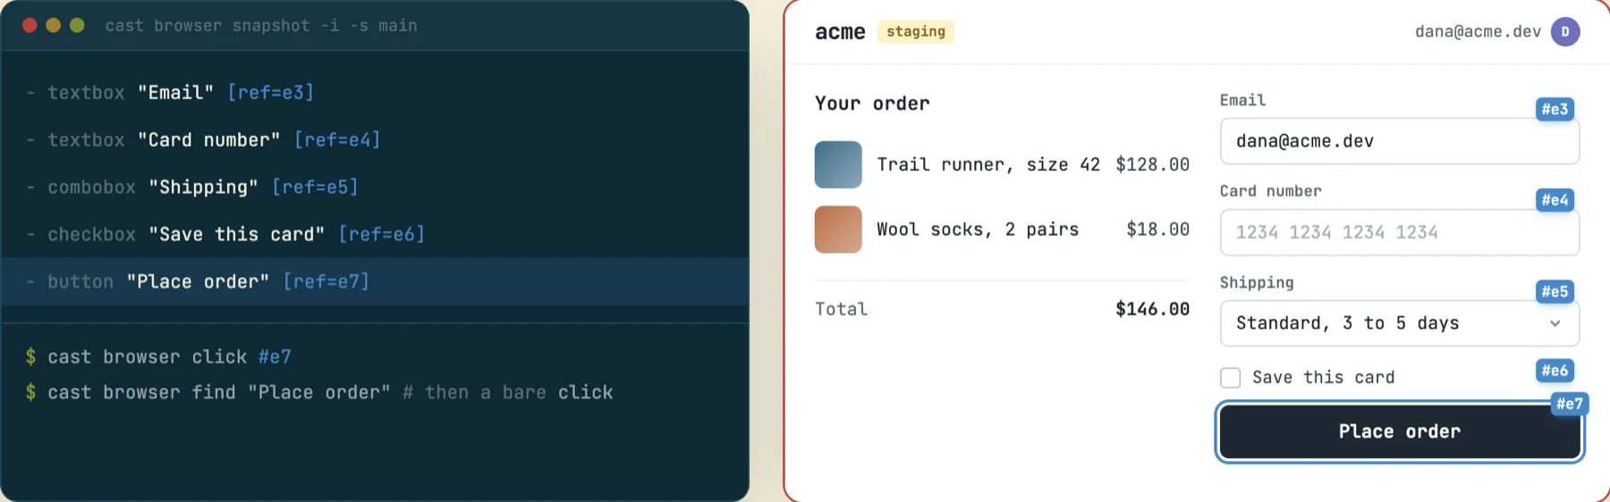Click the Shipping field label

[1257, 283]
